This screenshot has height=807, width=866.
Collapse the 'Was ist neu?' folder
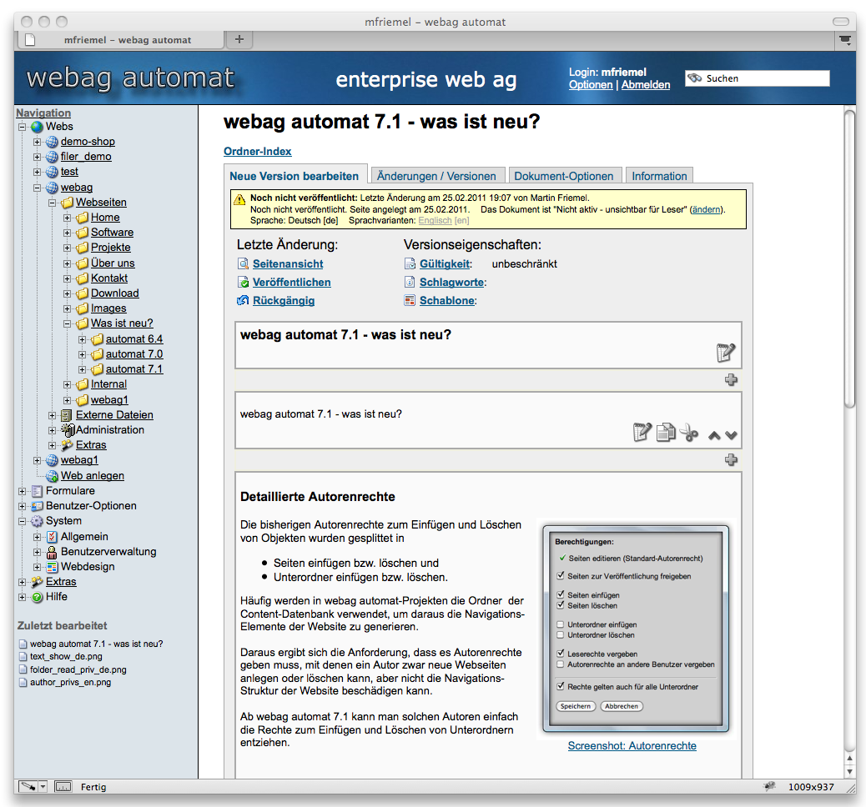(x=67, y=323)
